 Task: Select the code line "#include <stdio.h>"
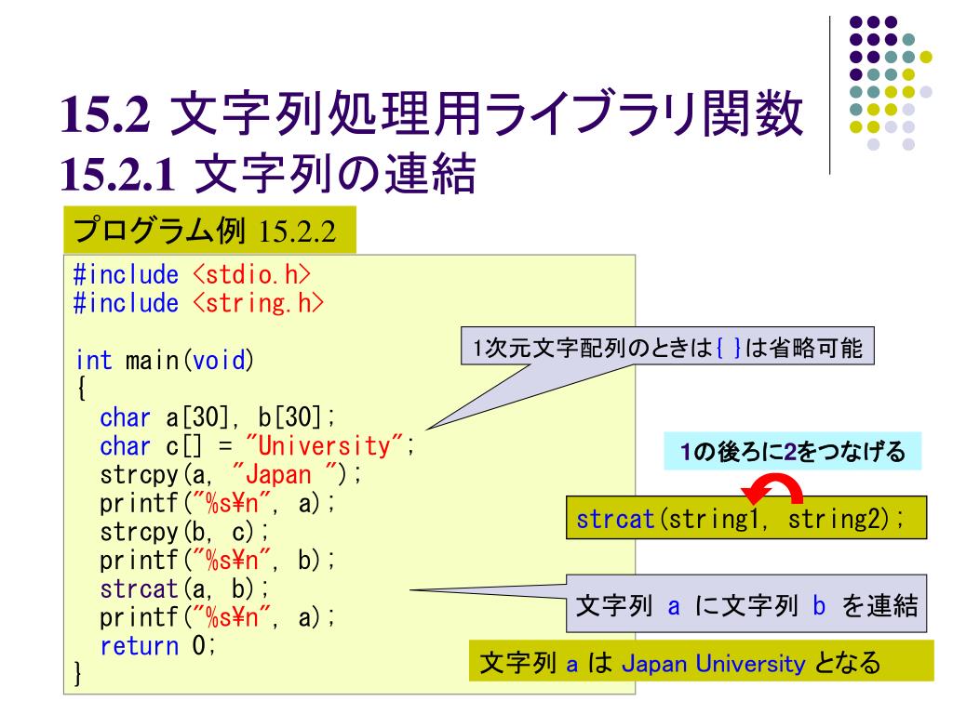point(192,275)
